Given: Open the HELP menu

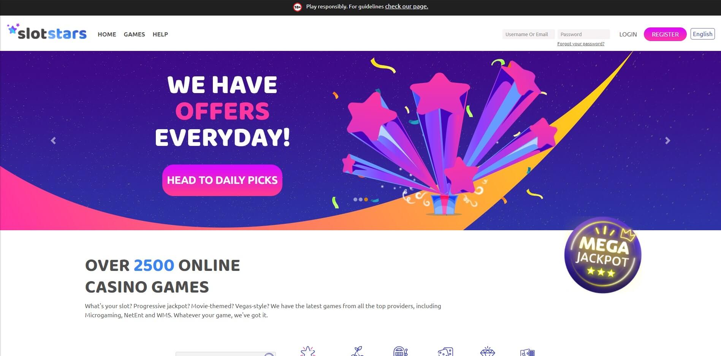Looking at the screenshot, I should [x=160, y=34].
